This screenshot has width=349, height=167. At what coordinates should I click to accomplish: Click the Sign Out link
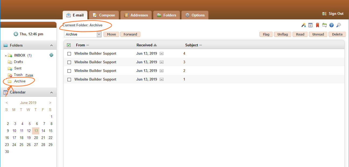click(336, 14)
